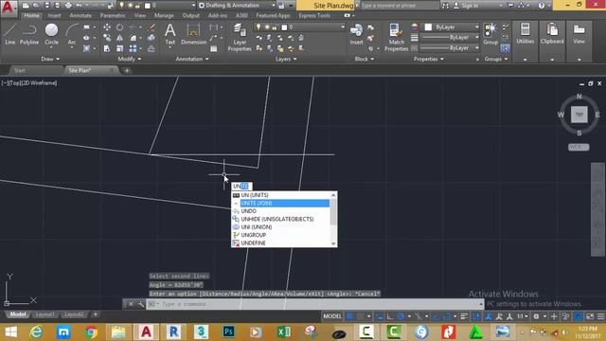Click the ViewCube TOP face

point(579,115)
